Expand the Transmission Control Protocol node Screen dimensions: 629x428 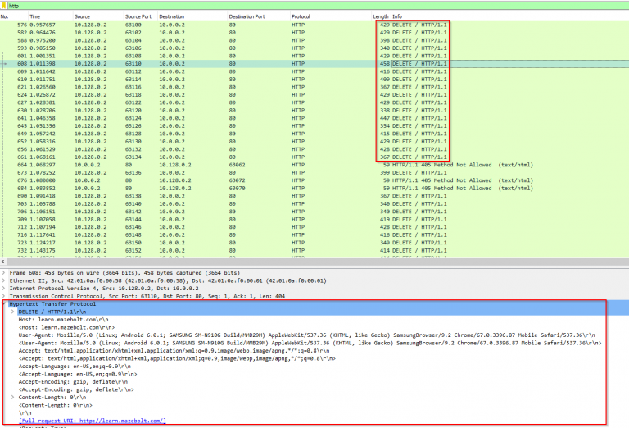pyautogui.click(x=3, y=296)
